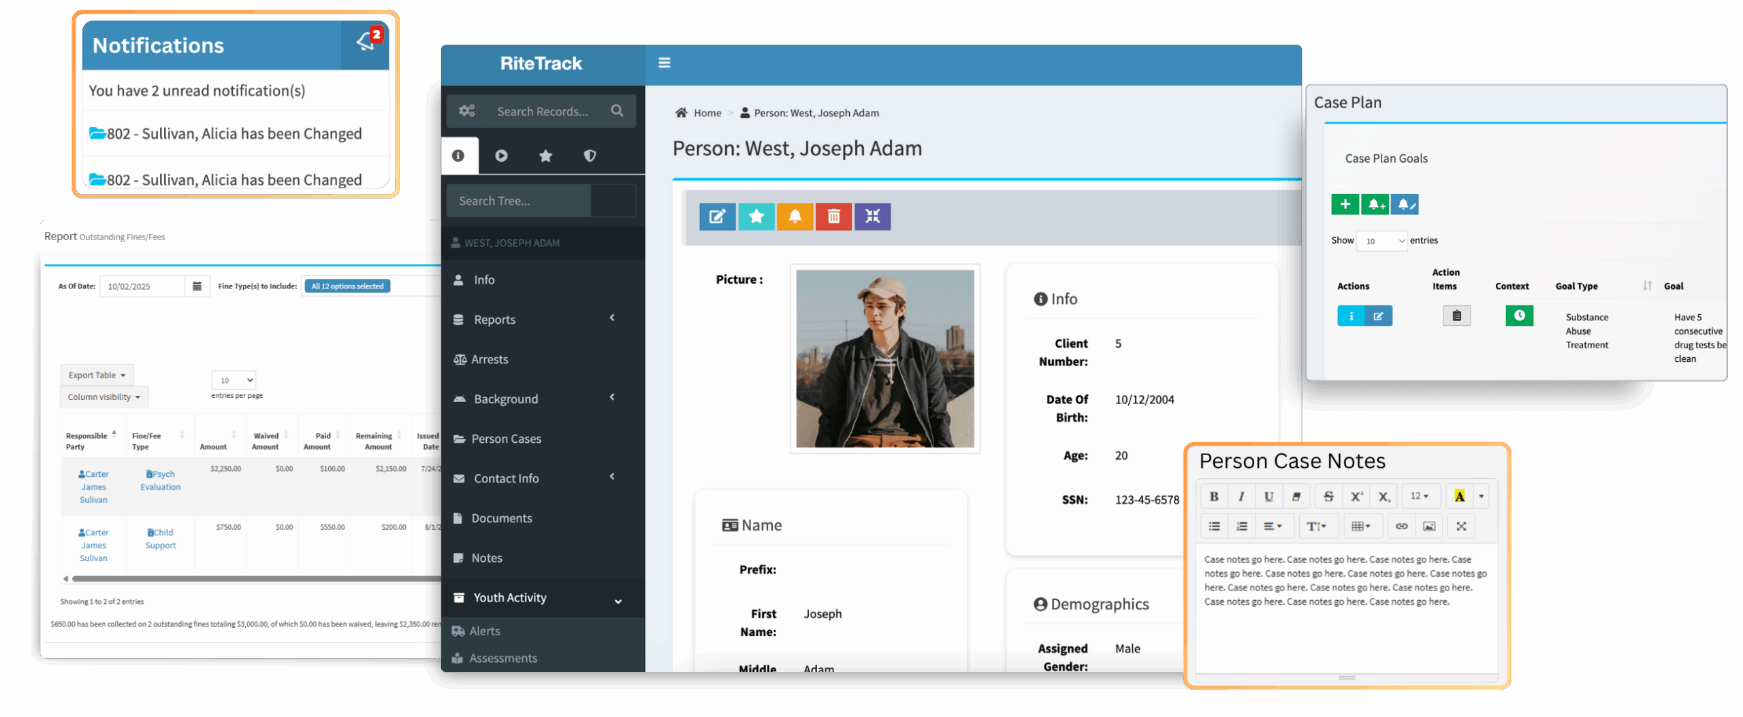Open Arrests in the sidebar menu
The height and width of the screenshot is (717, 1743).
click(490, 359)
